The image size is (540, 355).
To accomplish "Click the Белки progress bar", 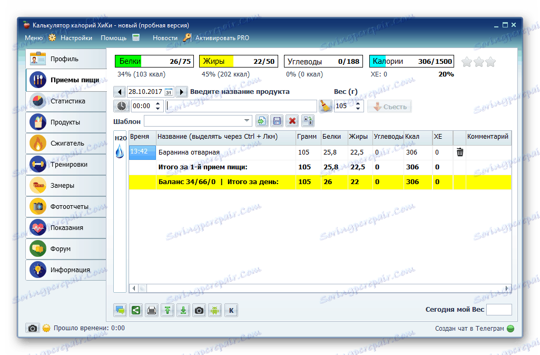I will point(154,61).
